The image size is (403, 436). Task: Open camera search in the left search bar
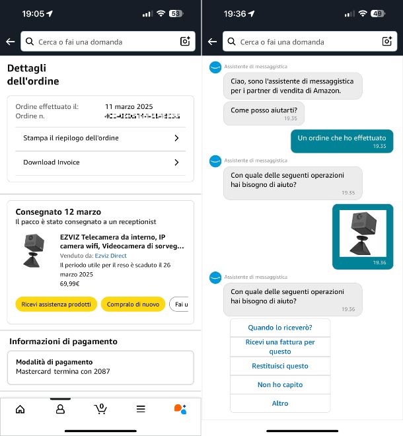pos(185,41)
